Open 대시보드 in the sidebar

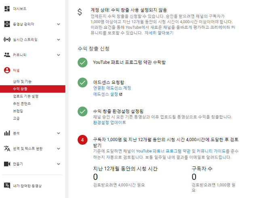pyautogui.click(x=20, y=8)
